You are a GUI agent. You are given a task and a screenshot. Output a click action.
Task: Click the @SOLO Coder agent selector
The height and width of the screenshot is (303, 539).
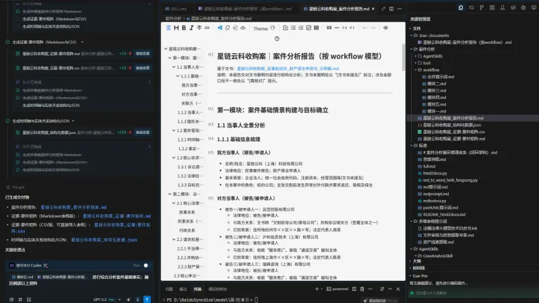[28, 265]
